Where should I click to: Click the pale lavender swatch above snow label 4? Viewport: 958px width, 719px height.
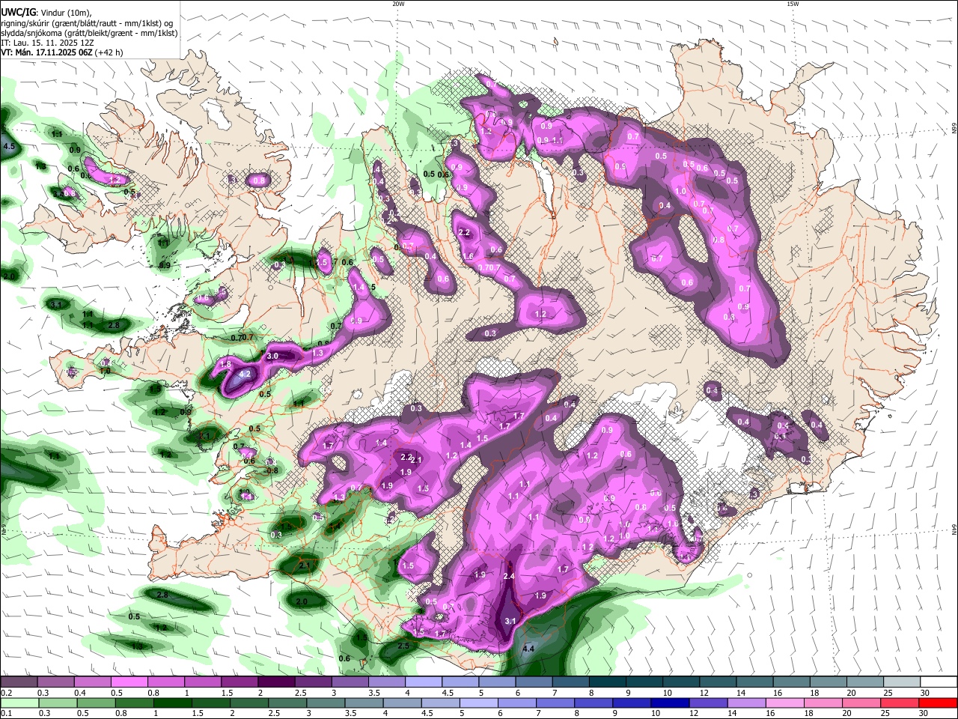423,682
